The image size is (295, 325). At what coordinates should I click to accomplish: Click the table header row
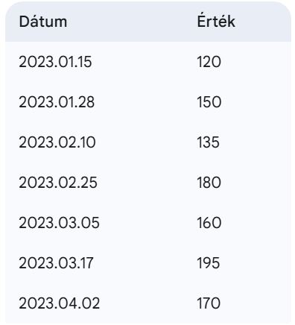[x=148, y=22]
